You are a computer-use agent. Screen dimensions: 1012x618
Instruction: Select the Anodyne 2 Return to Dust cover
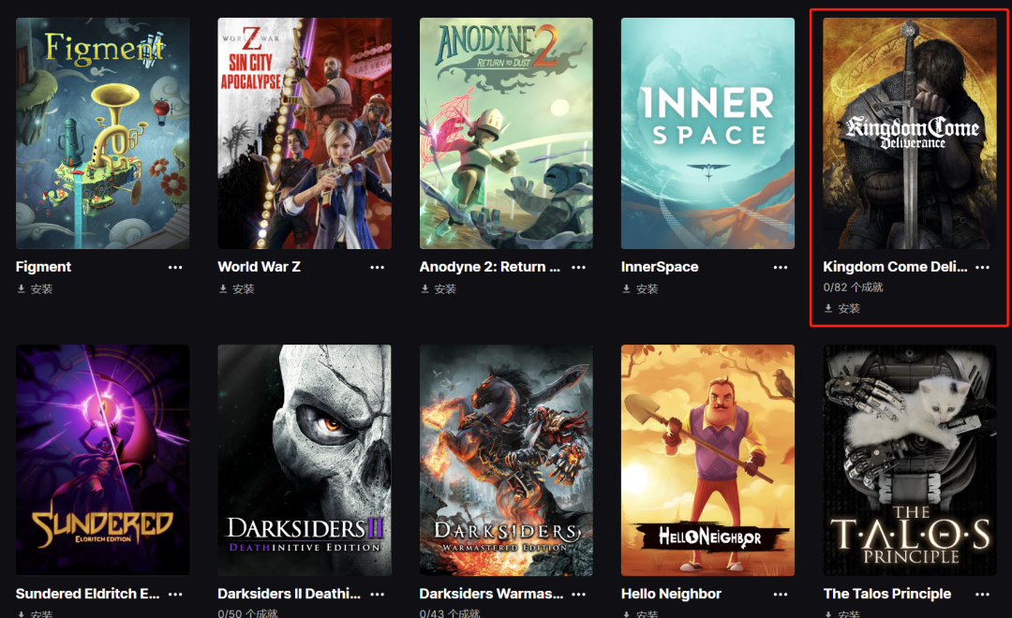click(x=506, y=134)
